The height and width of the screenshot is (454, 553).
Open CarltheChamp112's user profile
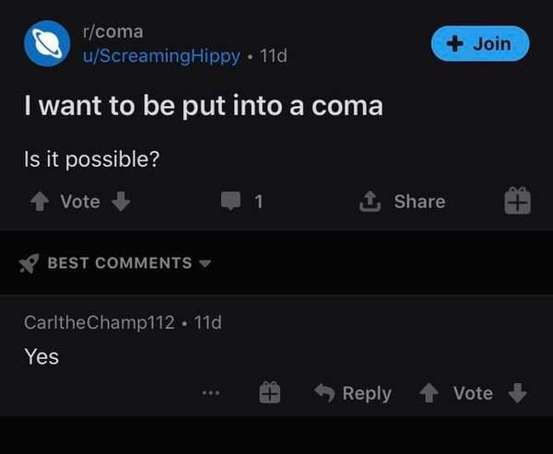click(100, 322)
